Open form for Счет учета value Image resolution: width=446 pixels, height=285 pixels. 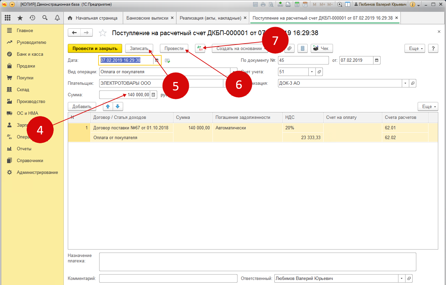[x=319, y=72]
